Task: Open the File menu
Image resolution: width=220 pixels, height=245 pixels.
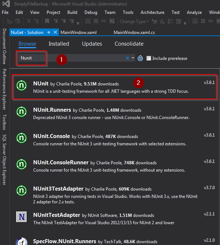Action: pyautogui.click(x=5, y=12)
